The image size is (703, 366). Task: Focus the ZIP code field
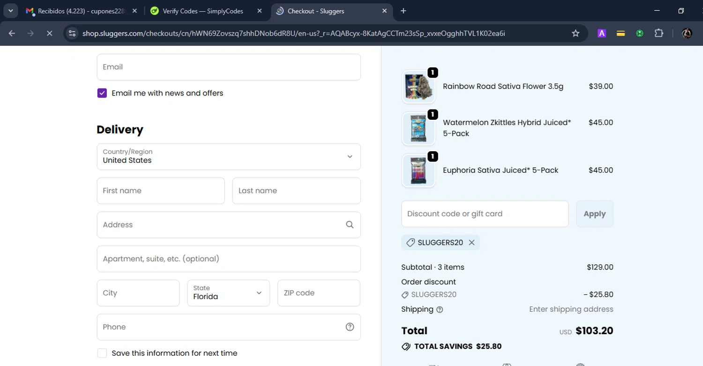point(319,293)
